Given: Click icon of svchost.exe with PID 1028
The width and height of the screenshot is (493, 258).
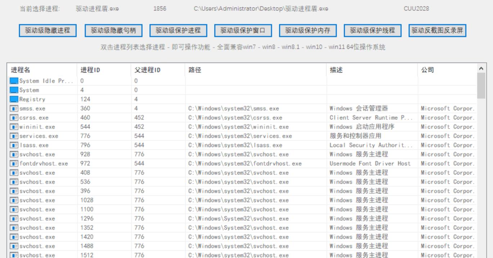Looking at the screenshot, I should pyautogui.click(x=14, y=200).
